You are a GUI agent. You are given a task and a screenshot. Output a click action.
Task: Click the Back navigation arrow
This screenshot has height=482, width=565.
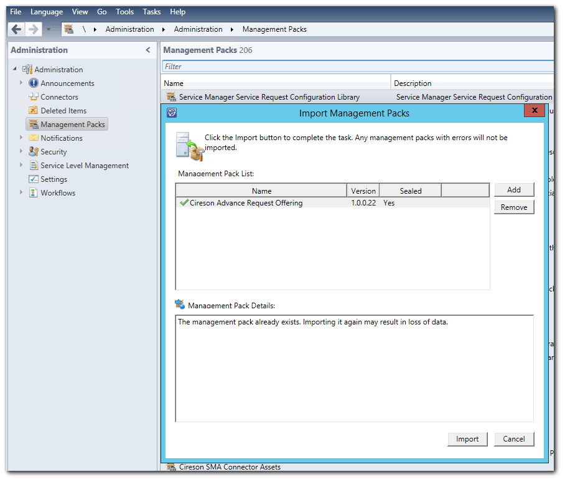16,29
